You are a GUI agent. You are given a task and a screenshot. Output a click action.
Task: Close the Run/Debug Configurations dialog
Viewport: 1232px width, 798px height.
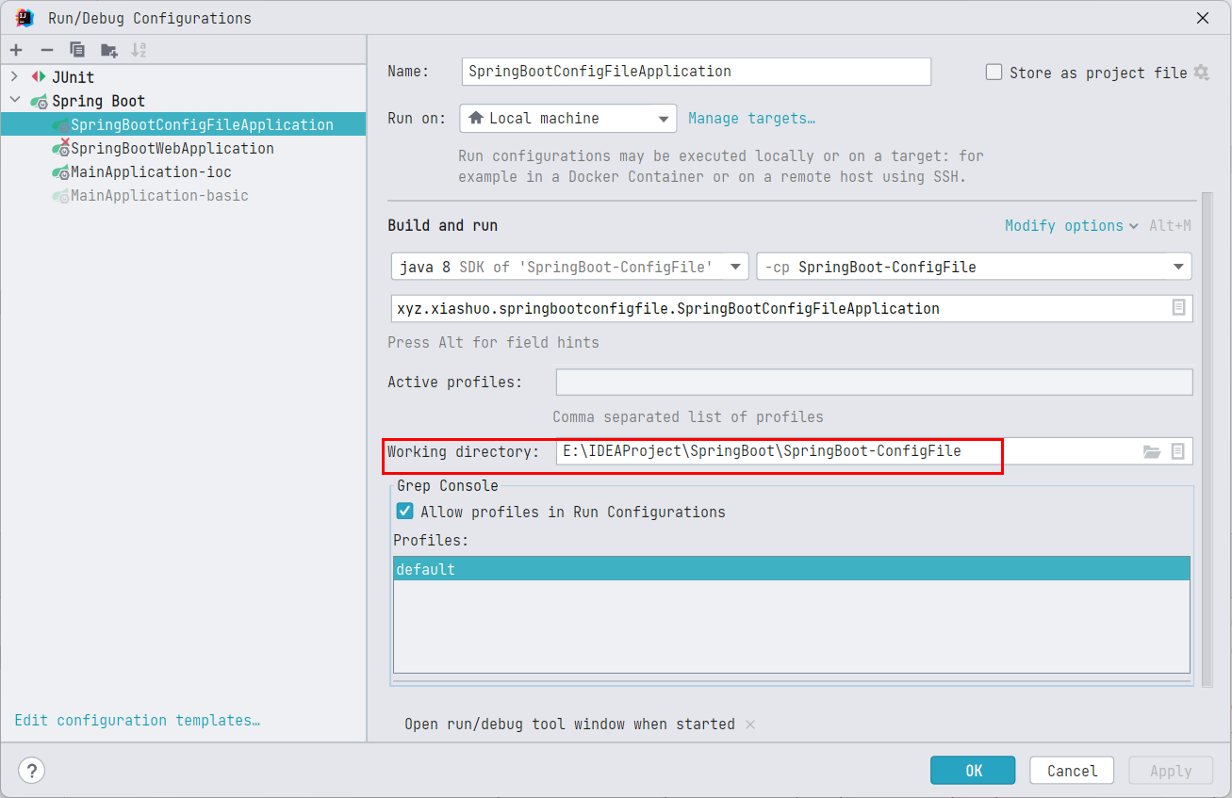1203,18
